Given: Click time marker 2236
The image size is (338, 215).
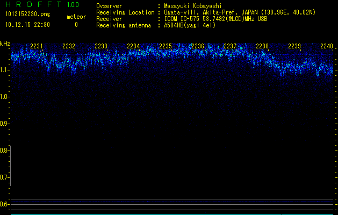Looking at the screenshot, I should tap(198, 46).
